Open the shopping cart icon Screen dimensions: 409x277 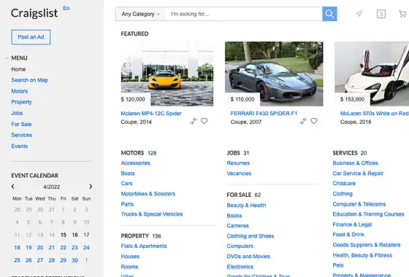402,14
